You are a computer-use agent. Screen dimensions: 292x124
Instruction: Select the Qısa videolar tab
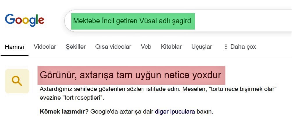click(x=113, y=47)
